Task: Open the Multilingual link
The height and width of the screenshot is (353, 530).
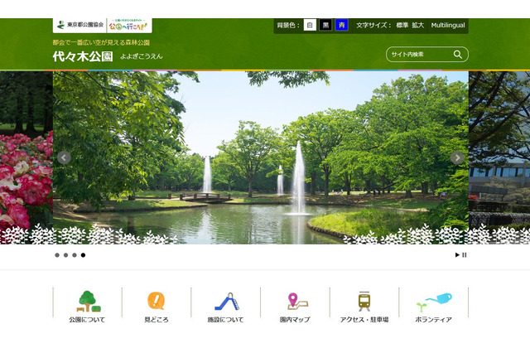Action: click(x=448, y=25)
